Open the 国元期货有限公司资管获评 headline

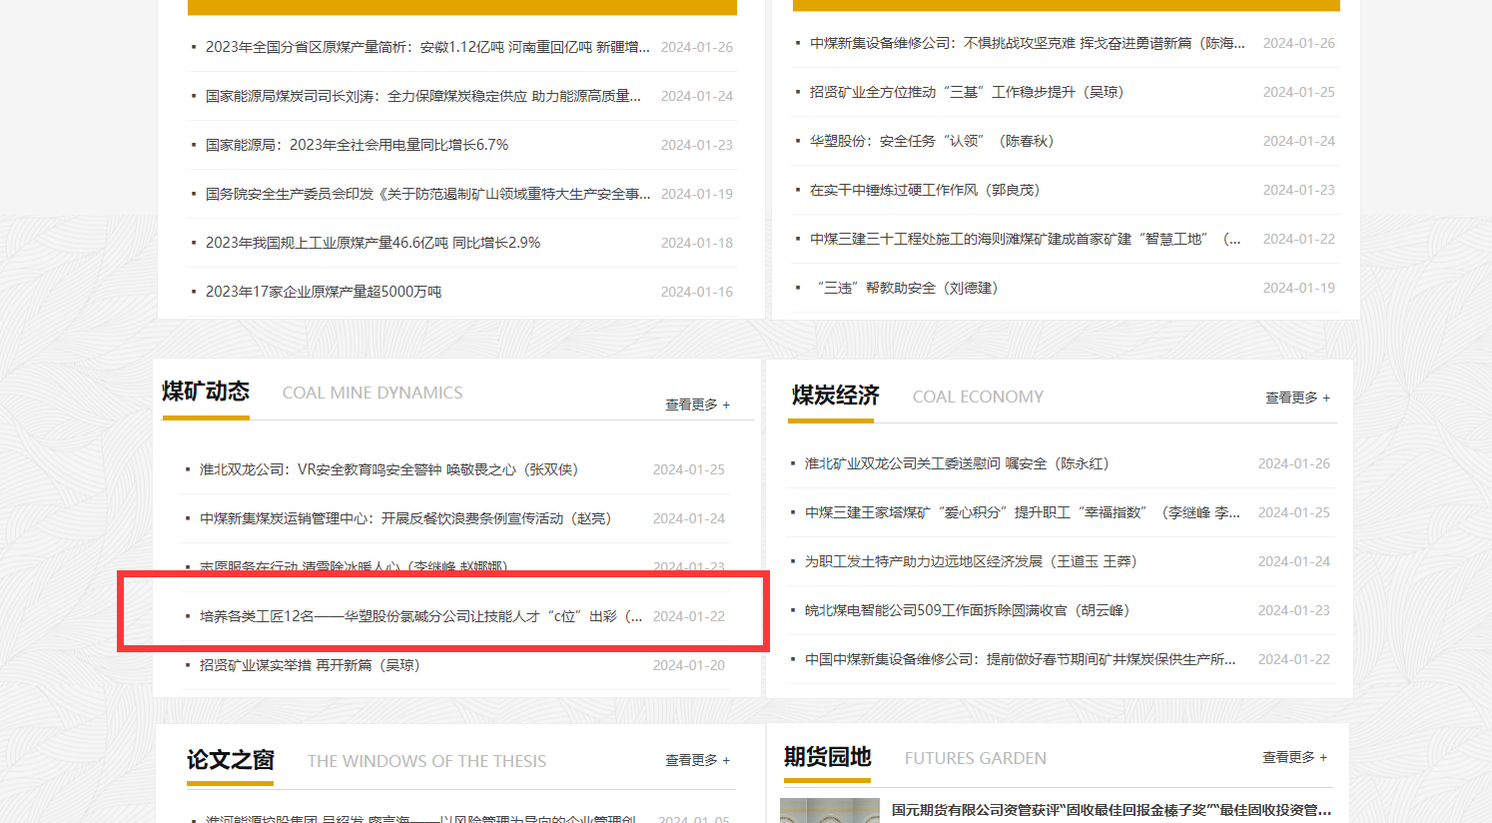coord(1111,810)
